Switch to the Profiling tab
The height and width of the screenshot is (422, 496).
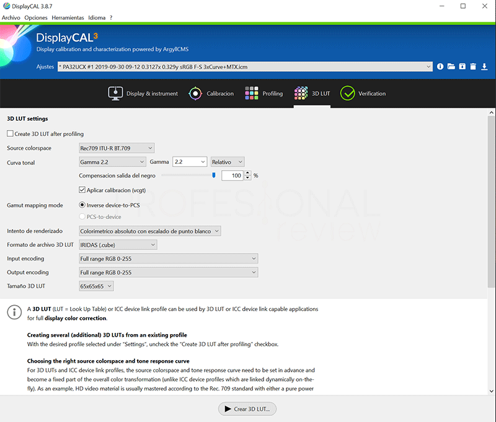264,93
